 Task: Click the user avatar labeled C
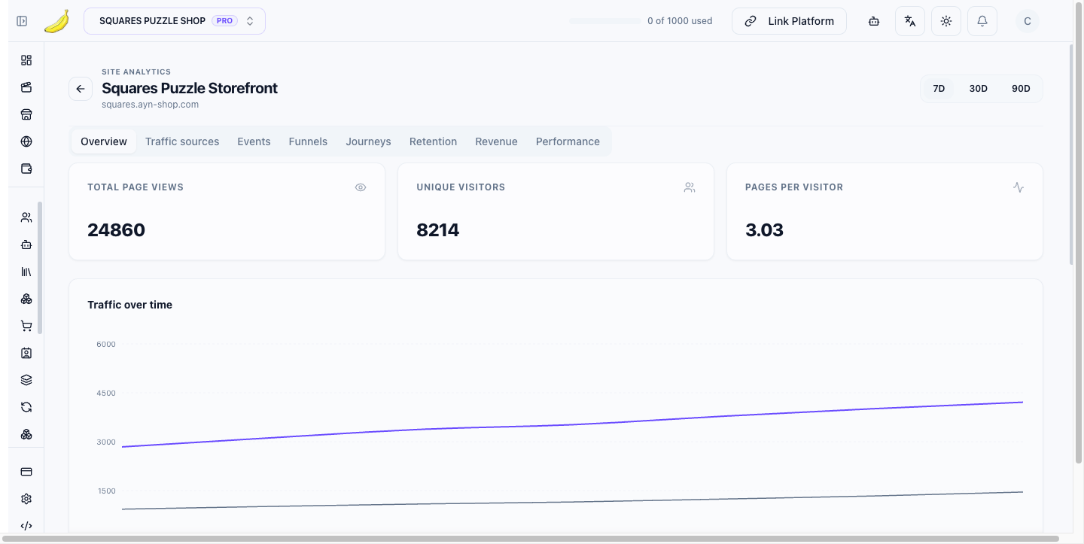[1028, 21]
